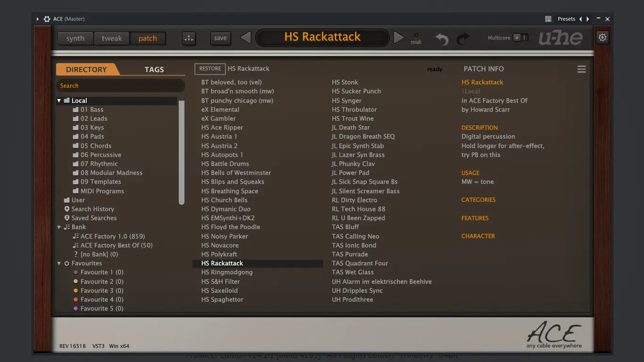The image size is (644, 362).
Task: Click inside the Search field
Action: click(120, 86)
